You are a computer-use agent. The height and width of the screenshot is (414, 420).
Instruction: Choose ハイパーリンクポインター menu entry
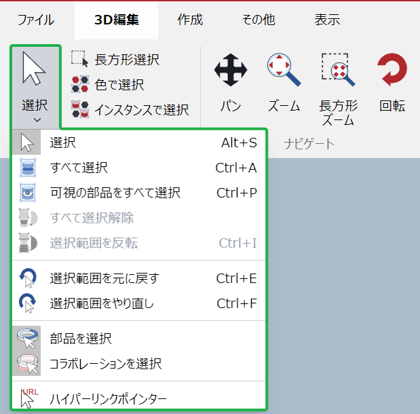tap(138, 398)
